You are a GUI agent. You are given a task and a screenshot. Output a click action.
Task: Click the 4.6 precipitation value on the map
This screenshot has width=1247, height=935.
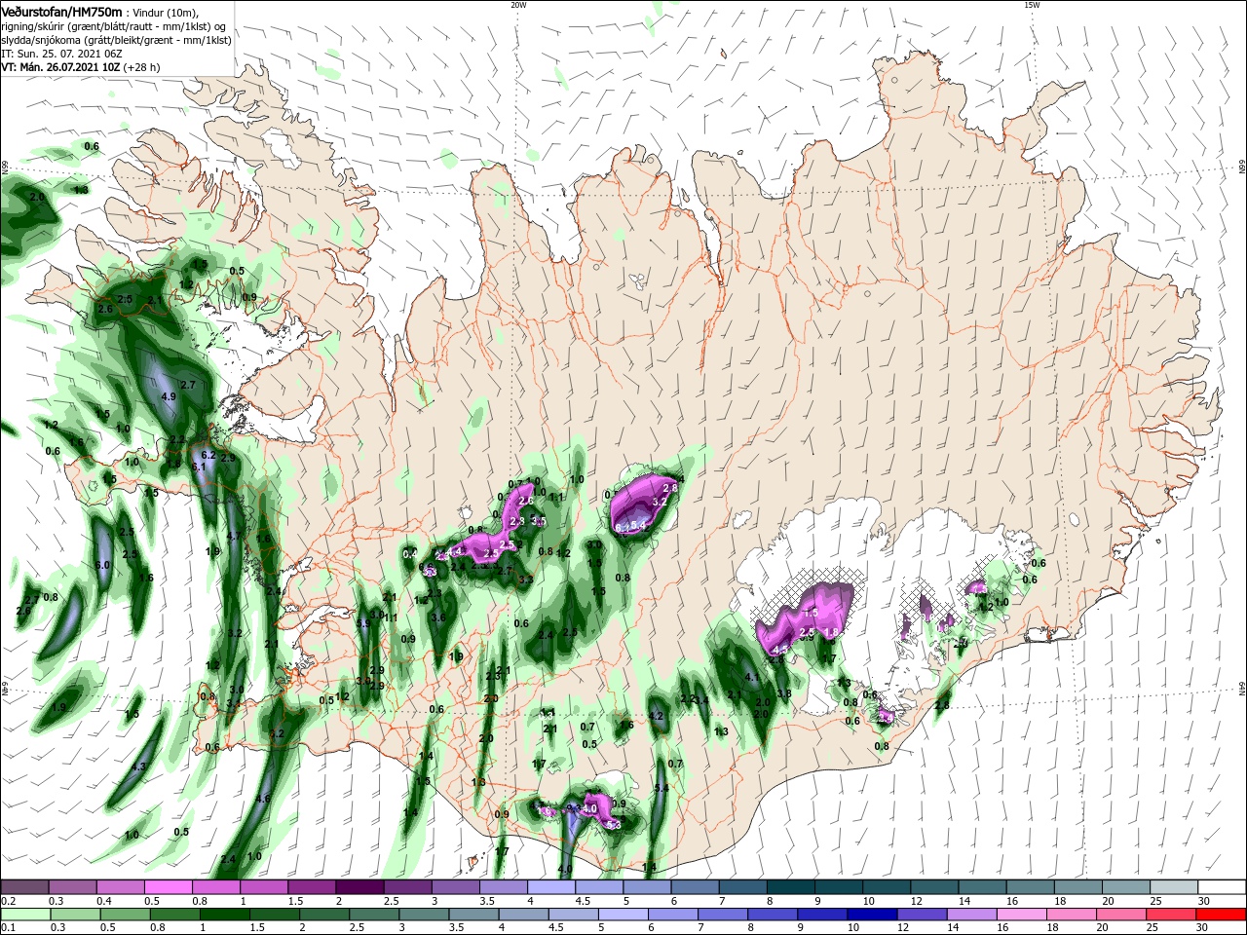click(262, 799)
